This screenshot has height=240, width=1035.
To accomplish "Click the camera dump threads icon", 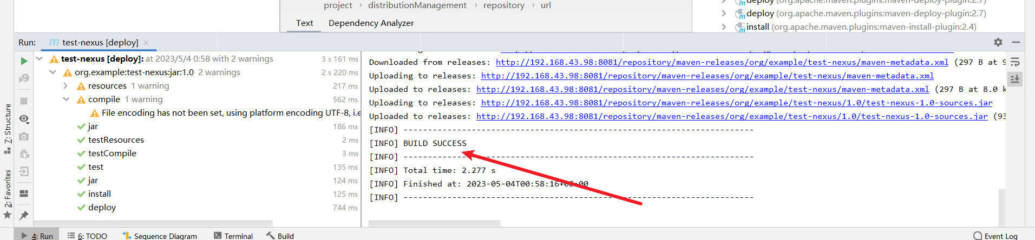I will coord(24,137).
